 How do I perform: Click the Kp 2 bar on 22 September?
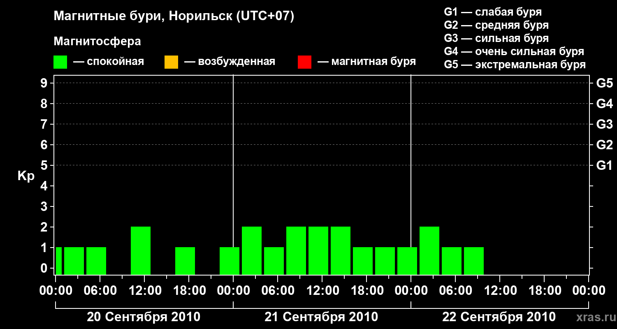[429, 250]
